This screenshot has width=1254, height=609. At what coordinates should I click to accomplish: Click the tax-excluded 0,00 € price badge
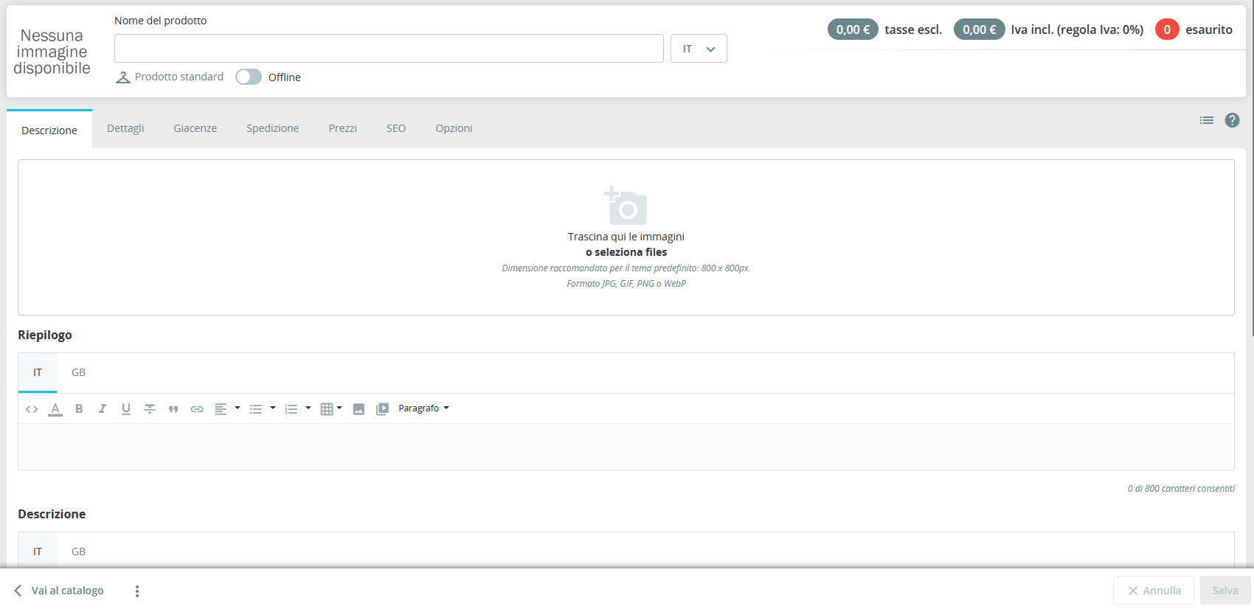click(x=853, y=29)
